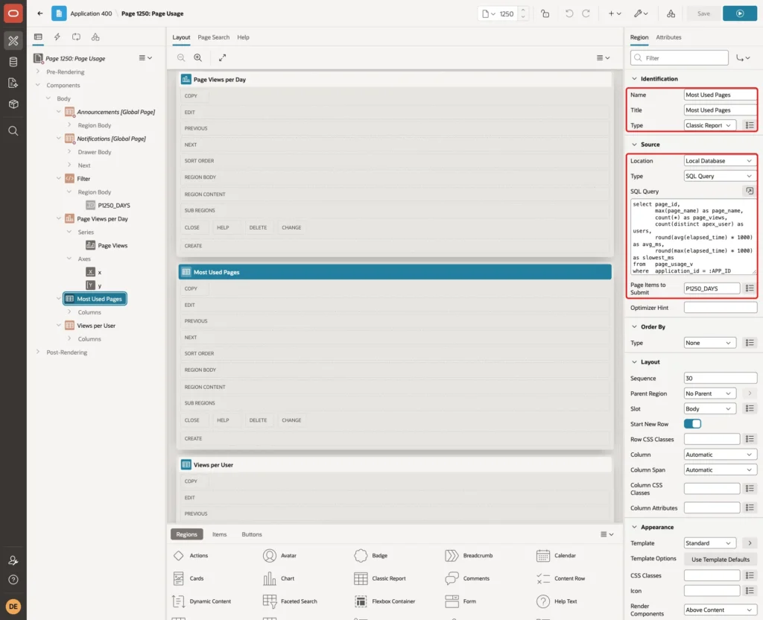The height and width of the screenshot is (620, 763).
Task: Select the Page Views series node
Action: click(113, 245)
